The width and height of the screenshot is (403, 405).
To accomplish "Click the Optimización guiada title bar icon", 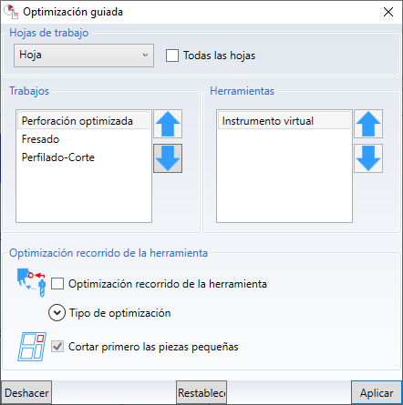I will [11, 12].
